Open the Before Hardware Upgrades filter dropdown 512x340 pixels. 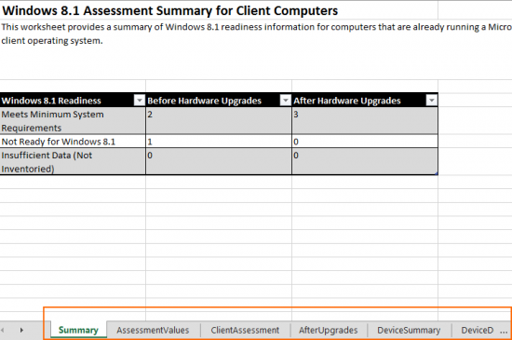(x=286, y=101)
